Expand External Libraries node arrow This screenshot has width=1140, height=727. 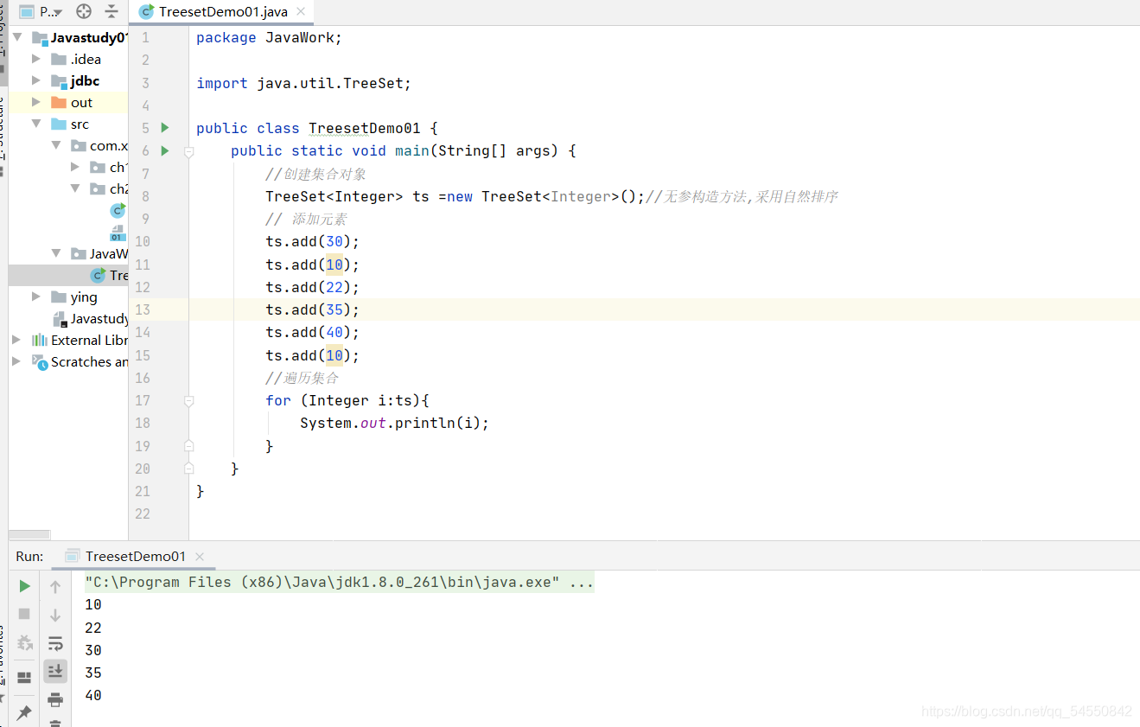[16, 340]
